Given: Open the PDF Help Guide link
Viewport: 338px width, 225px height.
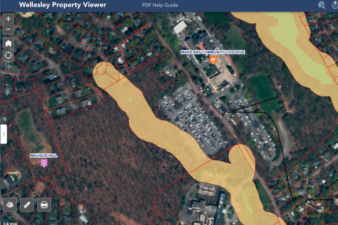Looking at the screenshot, I should pyautogui.click(x=160, y=5).
